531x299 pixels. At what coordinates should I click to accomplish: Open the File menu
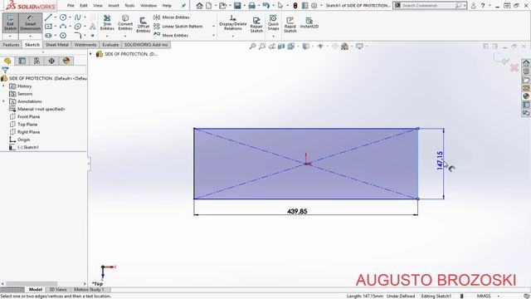pos(71,6)
